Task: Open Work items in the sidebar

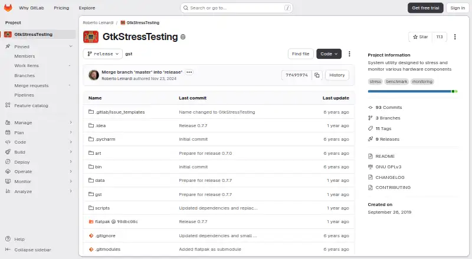Action: [27, 65]
